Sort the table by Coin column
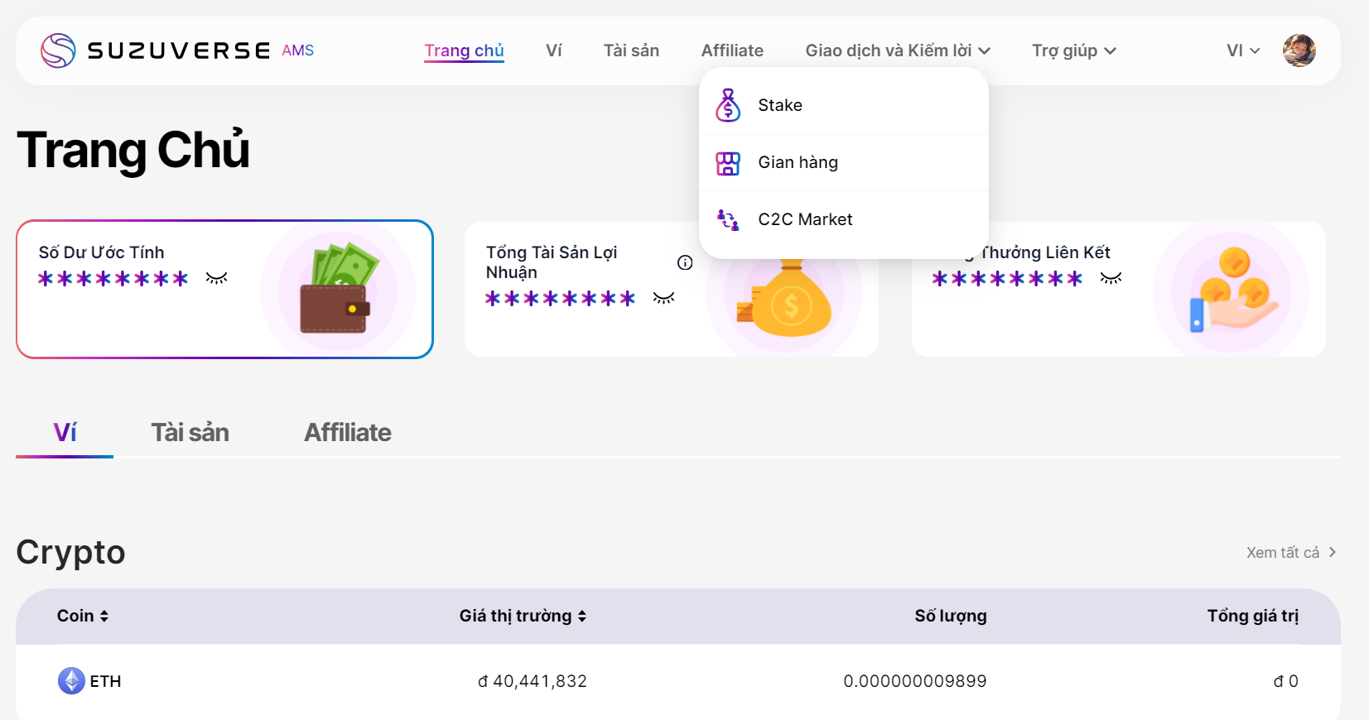The height and width of the screenshot is (720, 1369). click(x=83, y=616)
